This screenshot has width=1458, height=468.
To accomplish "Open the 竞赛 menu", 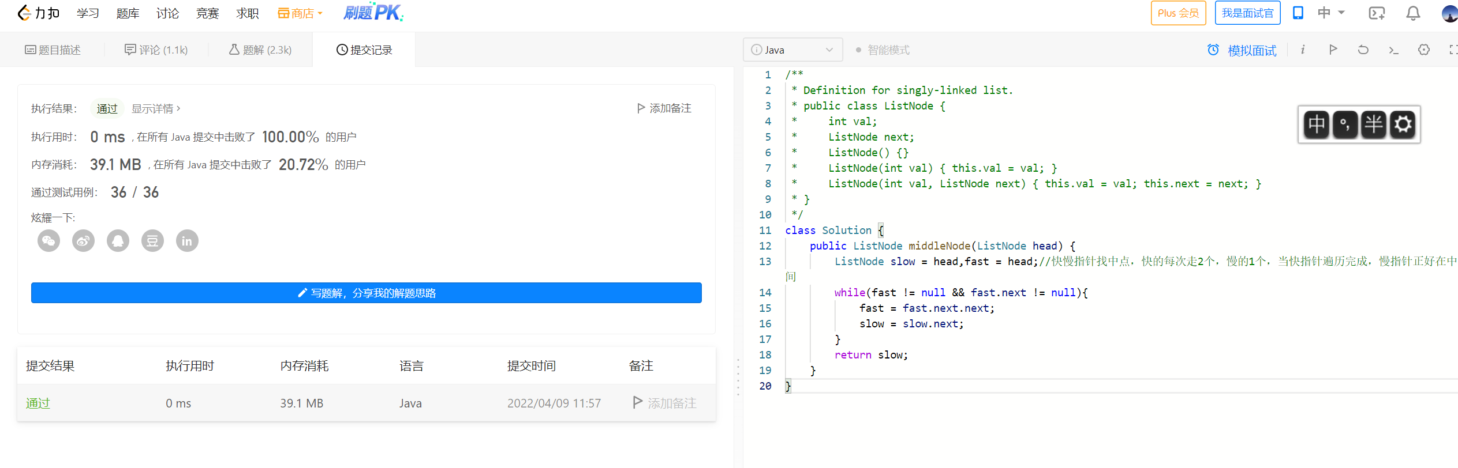I will click(x=207, y=13).
